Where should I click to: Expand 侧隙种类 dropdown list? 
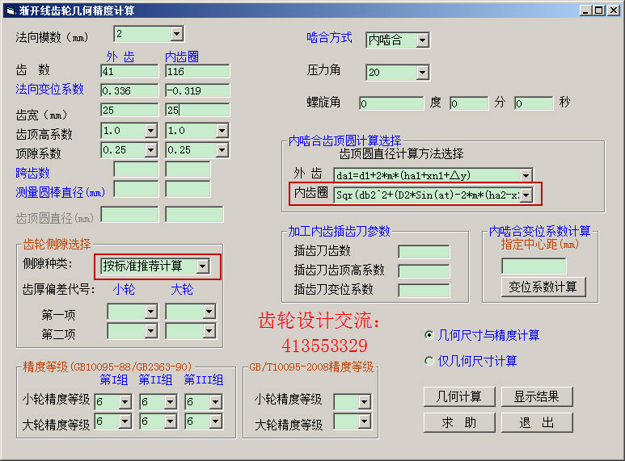(x=202, y=266)
